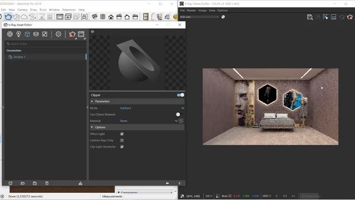Open Materials tab in Asset Editor

10,34
